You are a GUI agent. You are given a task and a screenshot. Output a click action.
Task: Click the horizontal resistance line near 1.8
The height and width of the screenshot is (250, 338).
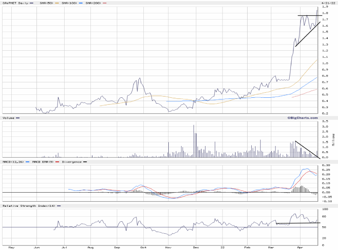(309, 15)
